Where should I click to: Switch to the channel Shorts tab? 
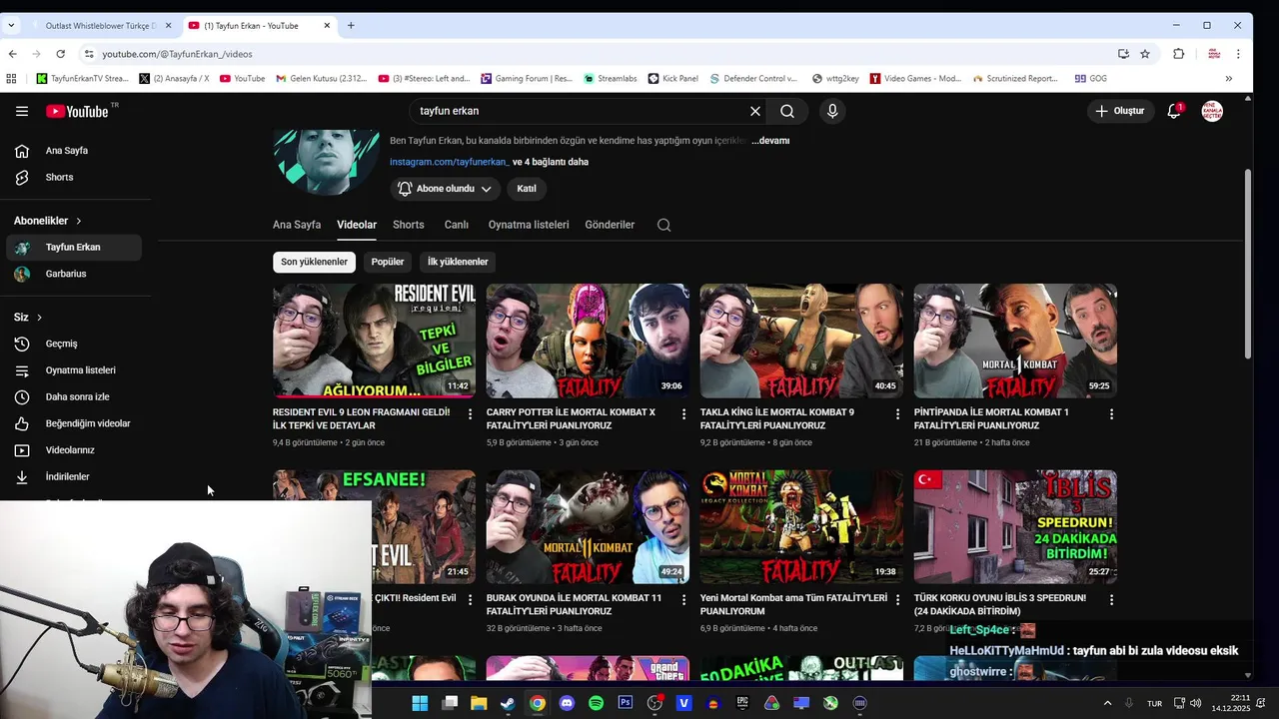click(x=409, y=225)
